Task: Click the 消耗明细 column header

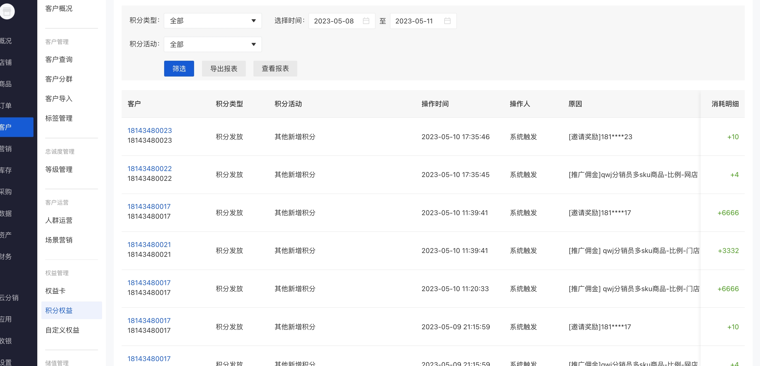Action: pyautogui.click(x=725, y=103)
